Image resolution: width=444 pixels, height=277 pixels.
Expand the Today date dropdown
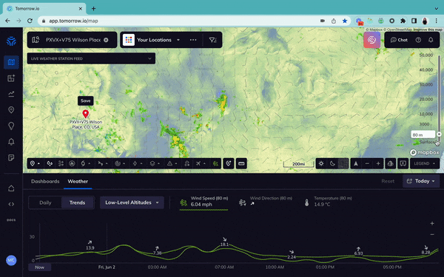[421, 181]
